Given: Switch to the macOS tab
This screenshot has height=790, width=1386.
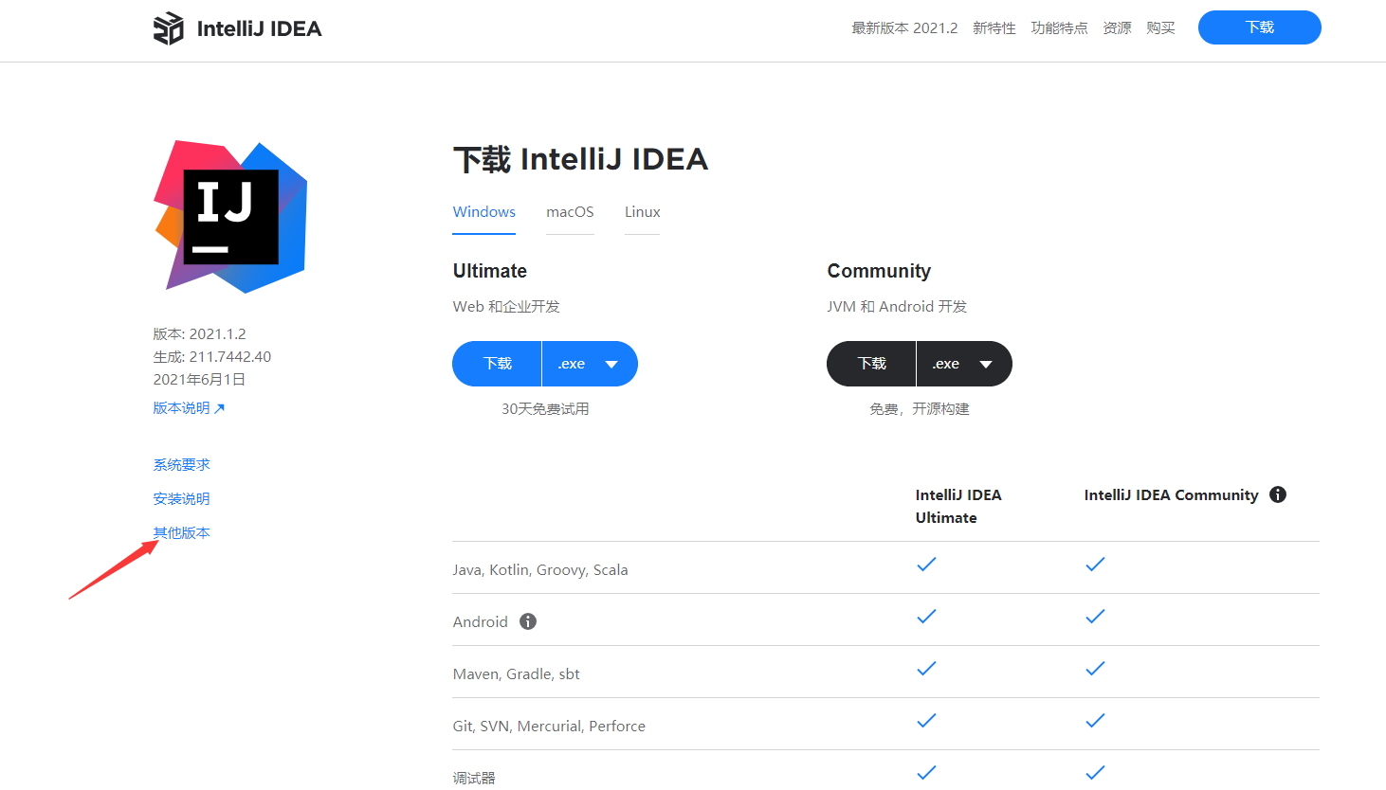Looking at the screenshot, I should point(570,212).
